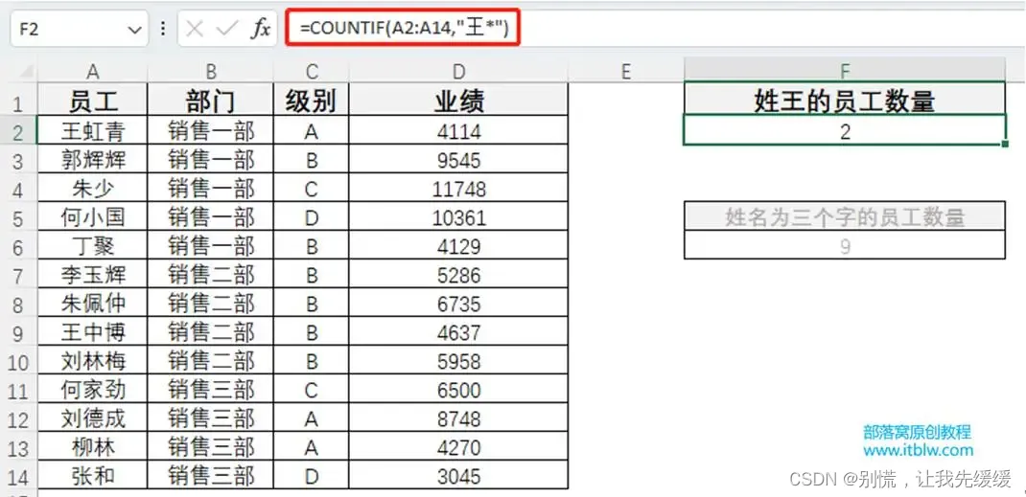The height and width of the screenshot is (497, 1026).
Task: Click the value 11748
Action: 458,190
